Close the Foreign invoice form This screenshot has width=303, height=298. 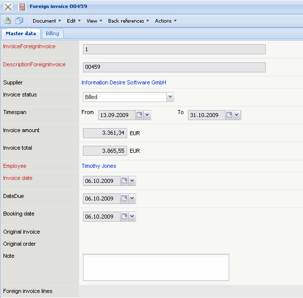tap(8, 7)
